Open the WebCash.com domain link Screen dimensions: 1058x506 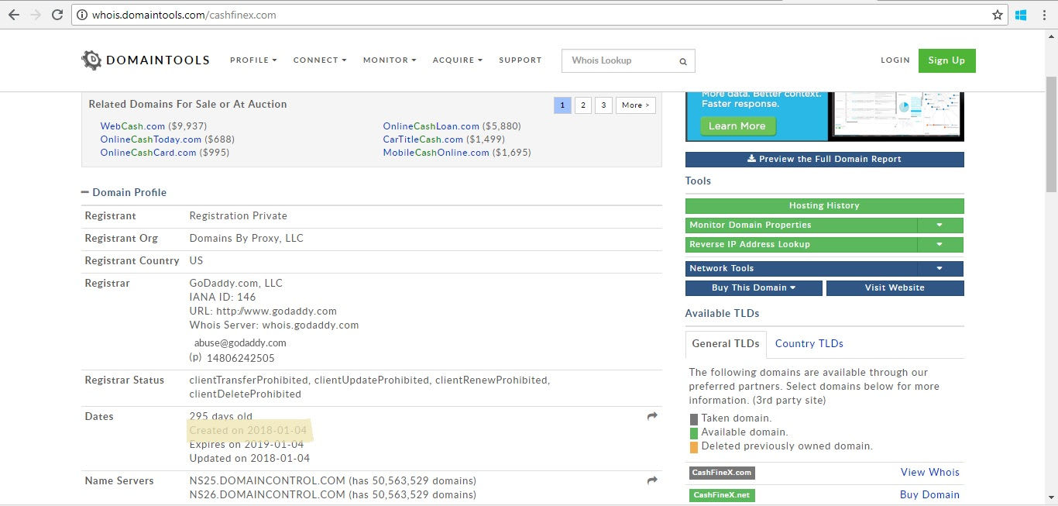pos(132,126)
